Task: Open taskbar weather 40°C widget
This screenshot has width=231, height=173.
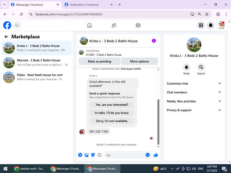Action: [x=160, y=169]
